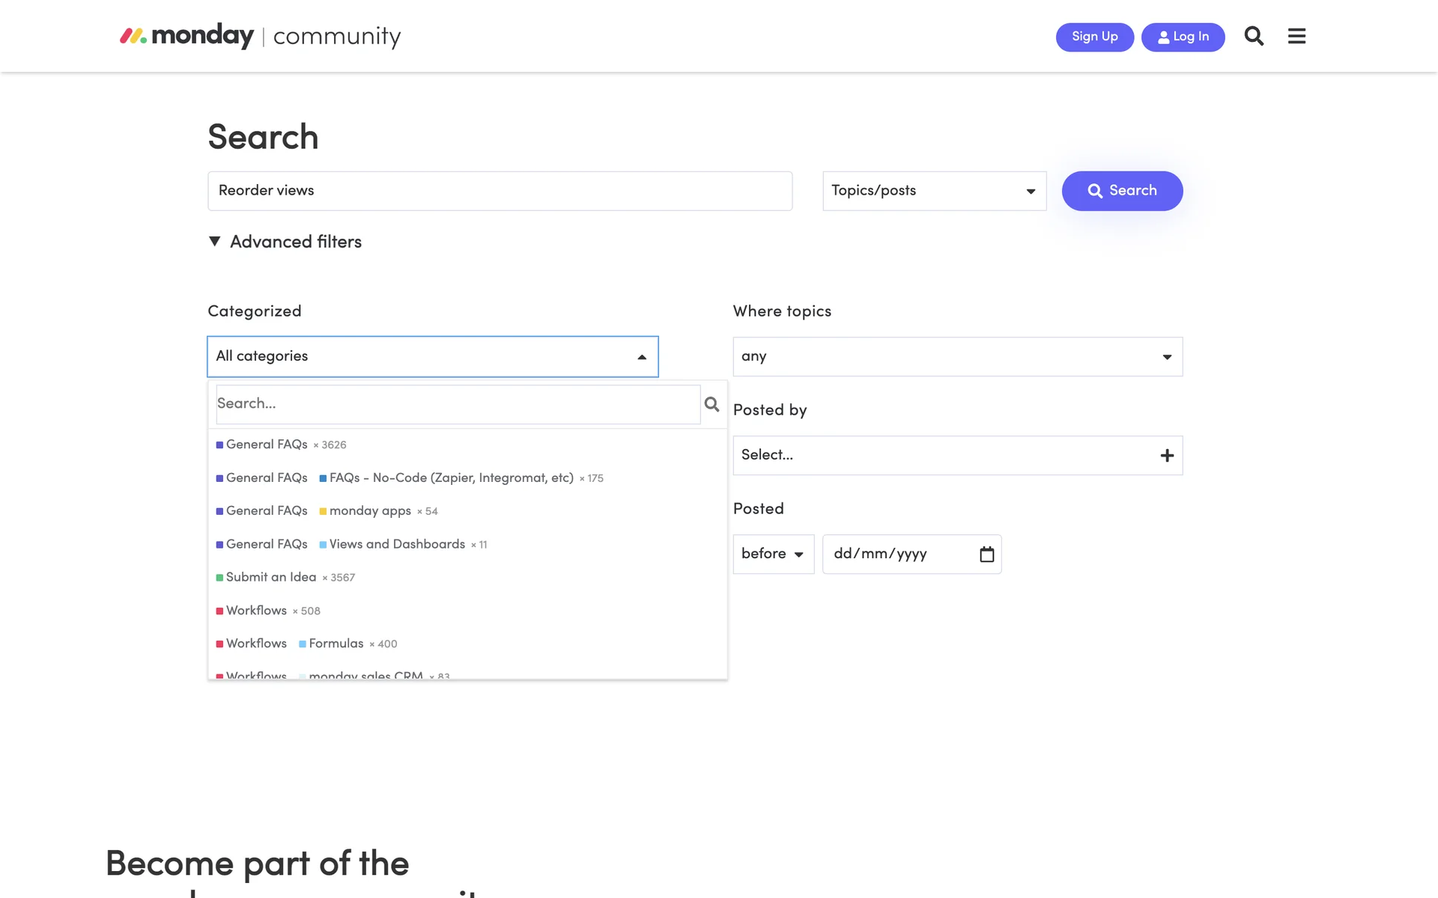Image resolution: width=1438 pixels, height=898 pixels.
Task: Click the user icon on Log In button
Action: point(1163,37)
